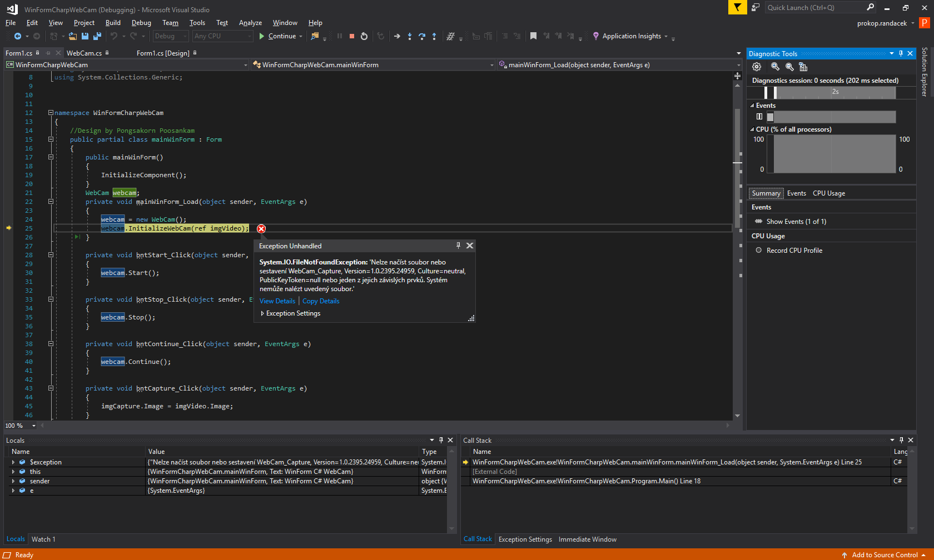Open Diagnostic Tools settings gear
Image resolution: width=934 pixels, height=560 pixels.
757,67
